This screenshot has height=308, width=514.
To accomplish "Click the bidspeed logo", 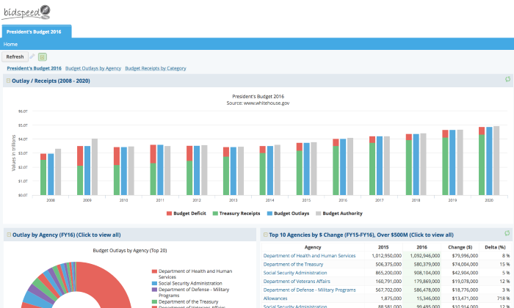I will (x=26, y=12).
